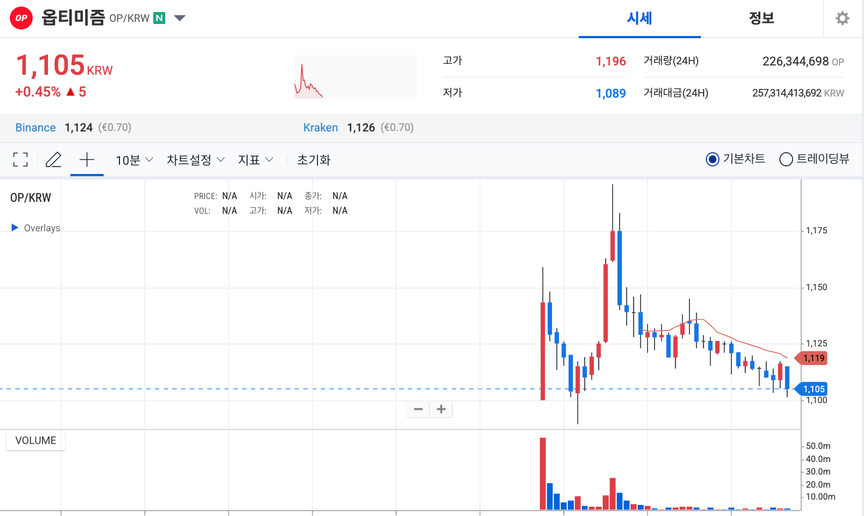
Task: Click the 1,119 moving average price tag
Action: pos(811,358)
